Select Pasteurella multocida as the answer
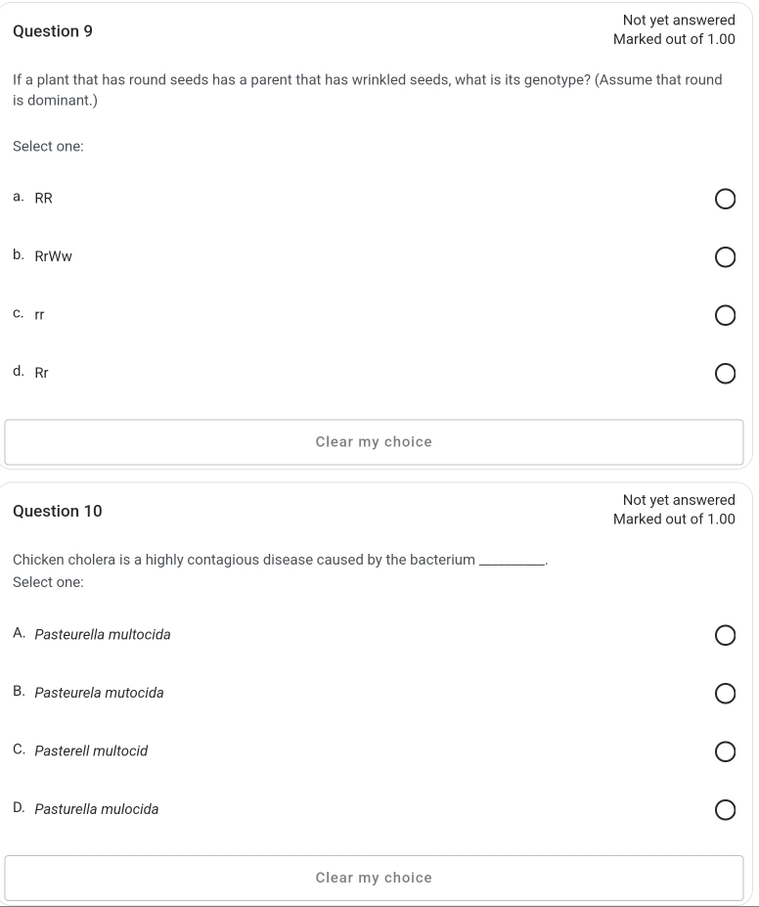The height and width of the screenshot is (907, 759). (x=725, y=635)
